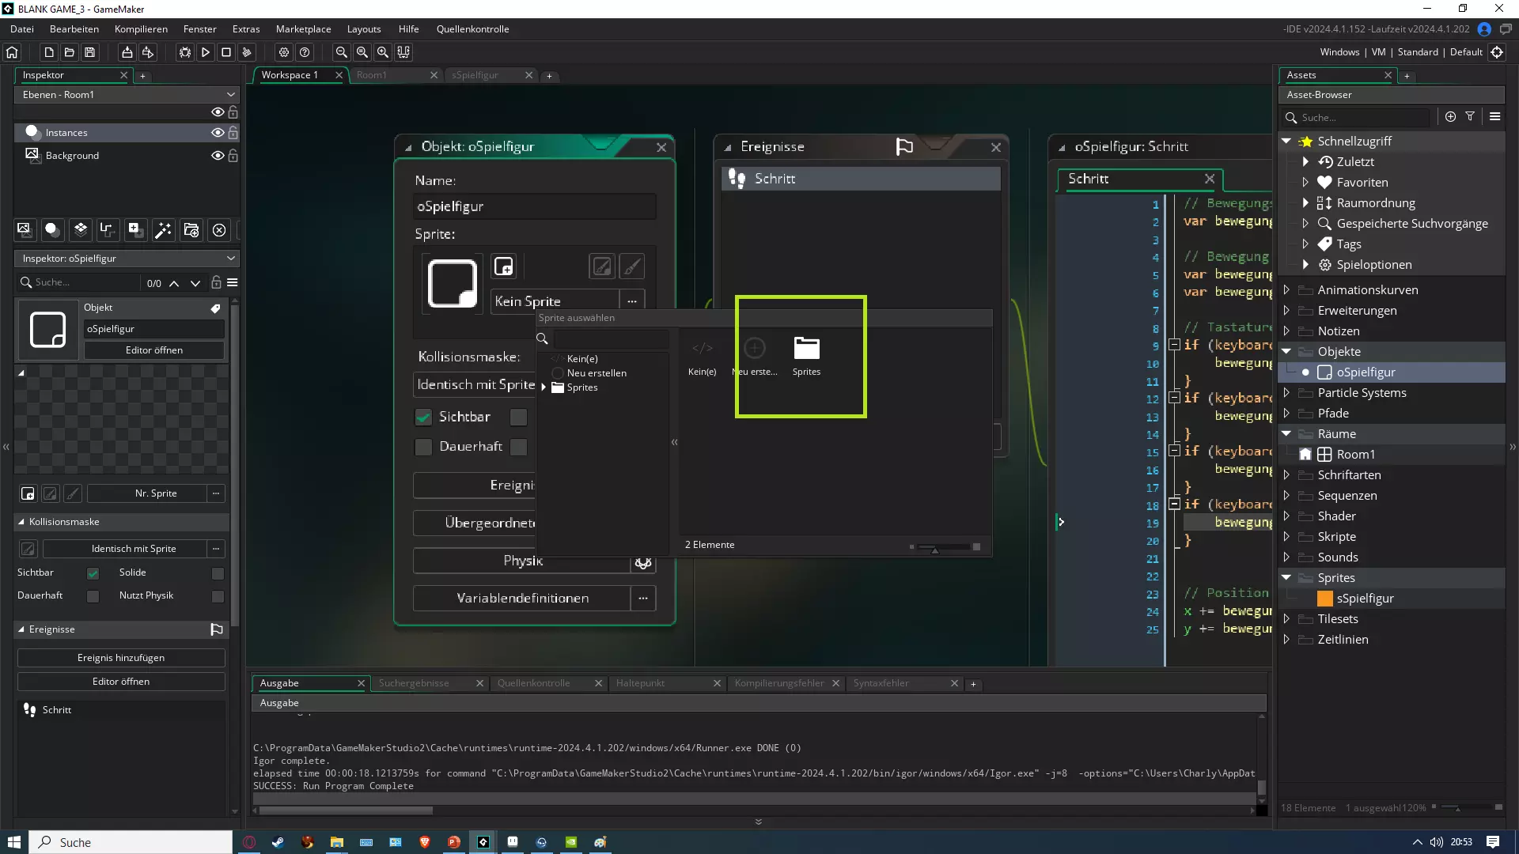Hide the Background layer with eye icon
Image resolution: width=1519 pixels, height=854 pixels.
click(x=217, y=156)
